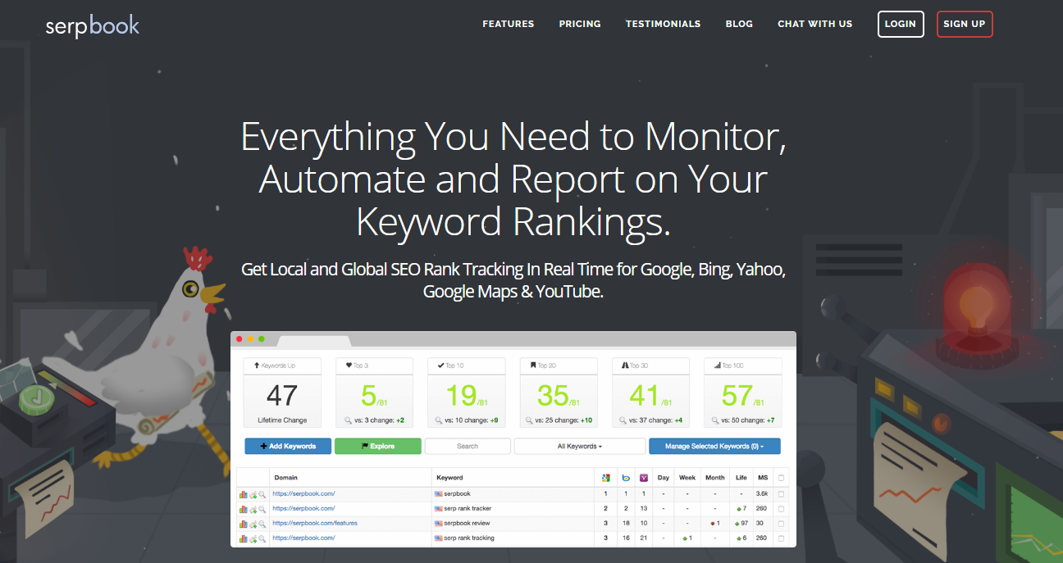Check the box for serpbook keyword row
Image resolution: width=1063 pixels, height=563 pixels.
point(781,494)
